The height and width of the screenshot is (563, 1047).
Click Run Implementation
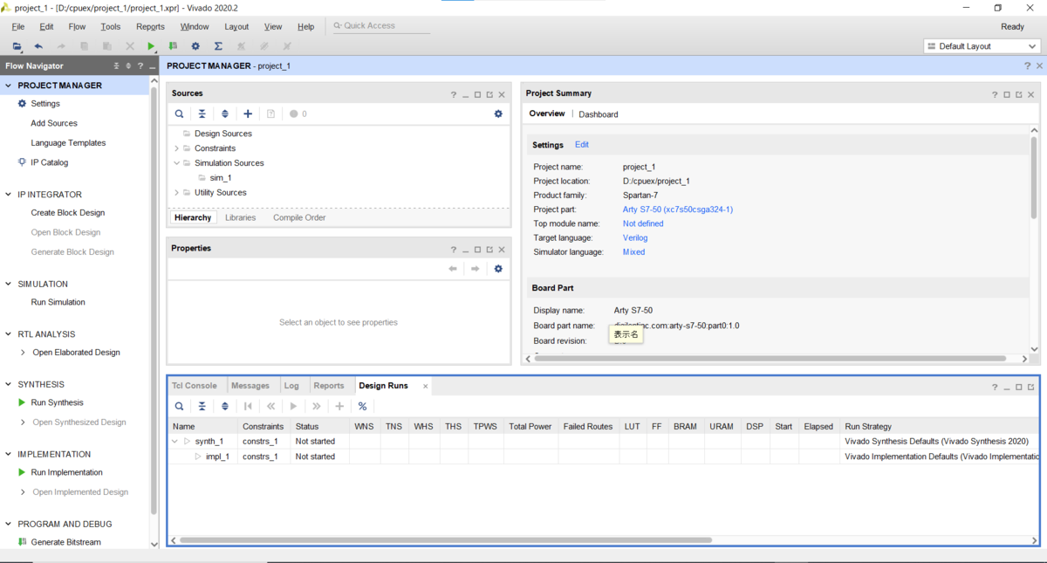66,472
